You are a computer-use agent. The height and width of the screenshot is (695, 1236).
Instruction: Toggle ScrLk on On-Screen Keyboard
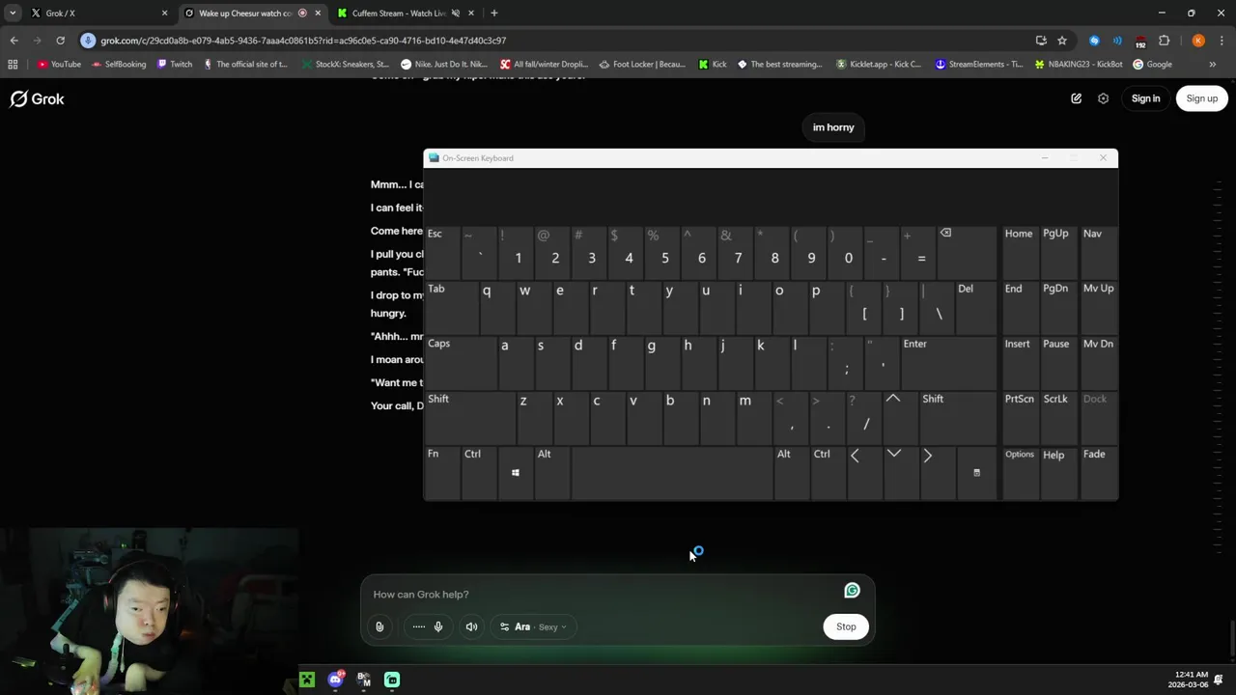click(x=1058, y=417)
